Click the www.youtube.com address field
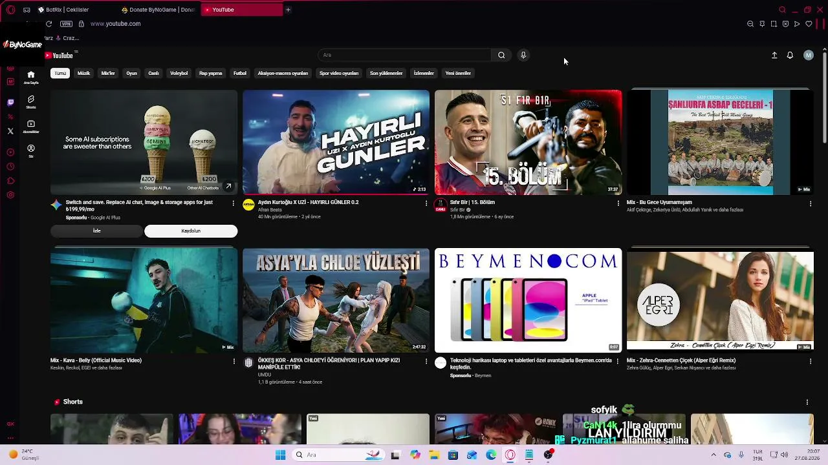828x465 pixels. tap(116, 24)
